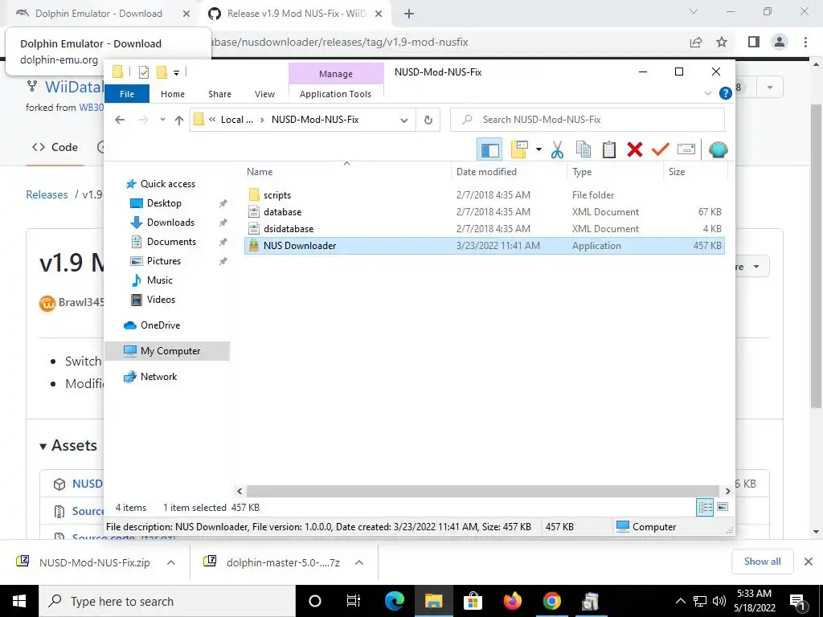Select Quick access in navigation pane
This screenshot has height=617, width=823.
[167, 184]
